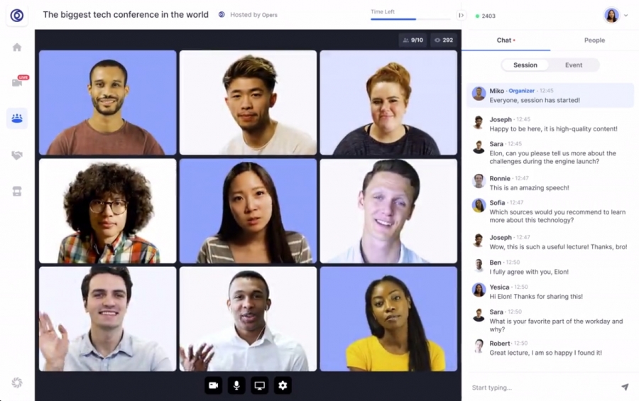Share screen with the monitor icon

[x=260, y=385]
